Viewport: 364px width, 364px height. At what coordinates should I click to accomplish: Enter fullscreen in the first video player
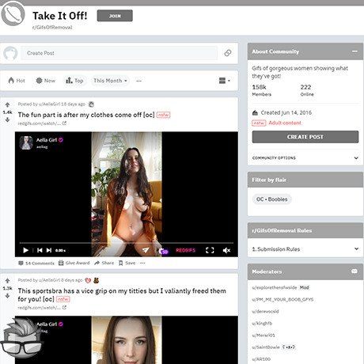[210, 250]
